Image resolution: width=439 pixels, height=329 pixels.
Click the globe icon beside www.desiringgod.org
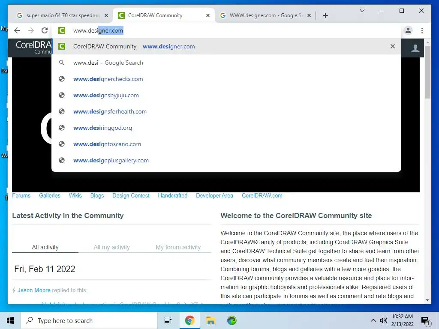[62, 128]
